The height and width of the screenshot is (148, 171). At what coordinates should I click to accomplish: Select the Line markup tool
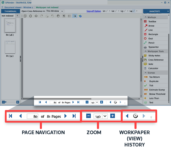coord(156,30)
